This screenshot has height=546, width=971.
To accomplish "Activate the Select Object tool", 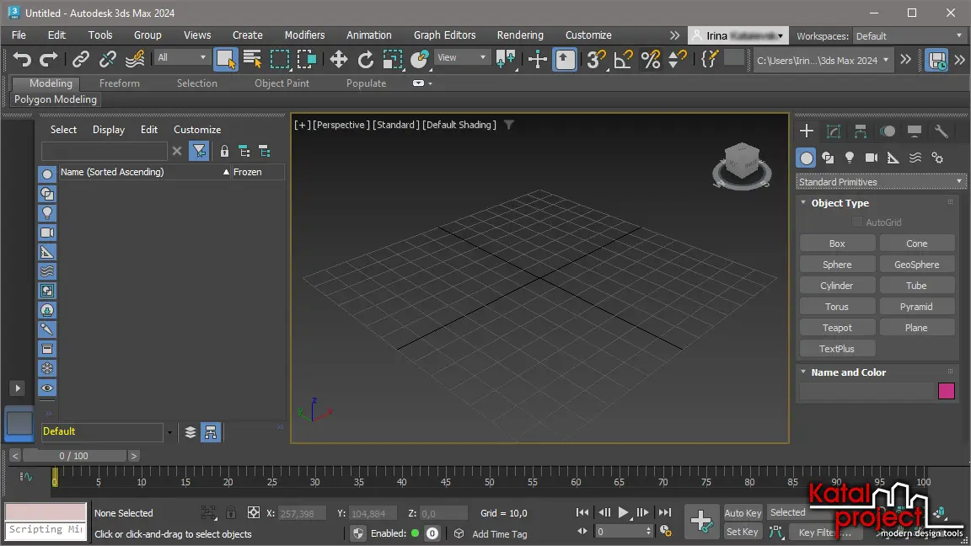I will [225, 60].
